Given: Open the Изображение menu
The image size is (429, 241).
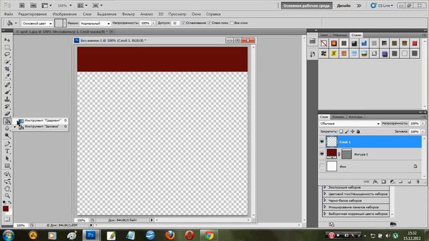Looking at the screenshot, I should point(64,14).
